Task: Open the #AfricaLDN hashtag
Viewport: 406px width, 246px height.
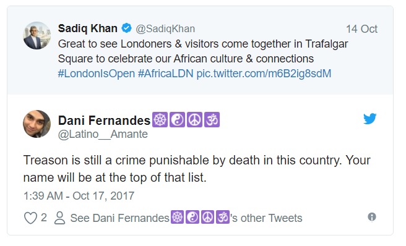Action: pyautogui.click(x=166, y=74)
